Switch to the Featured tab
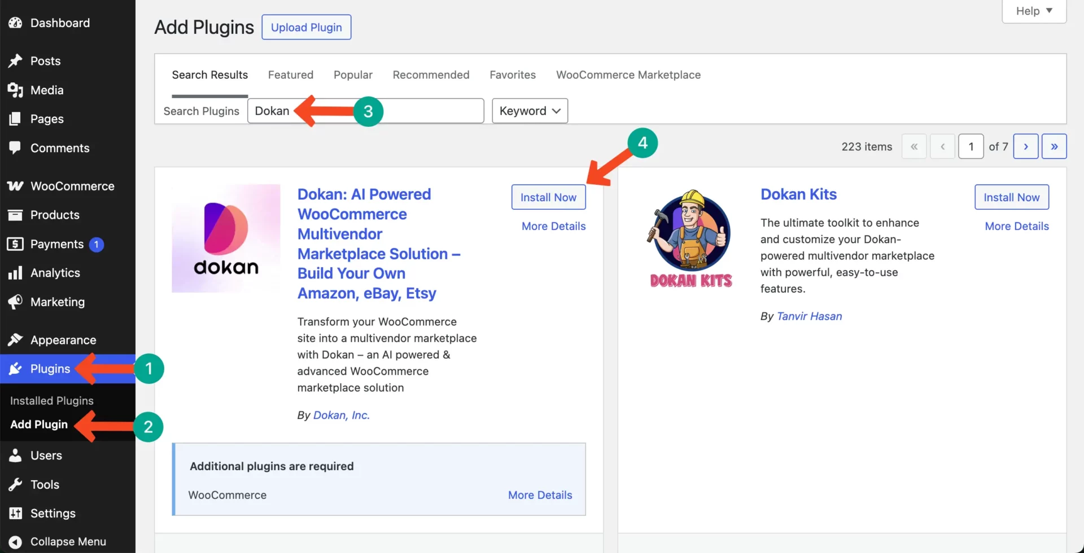 click(291, 75)
